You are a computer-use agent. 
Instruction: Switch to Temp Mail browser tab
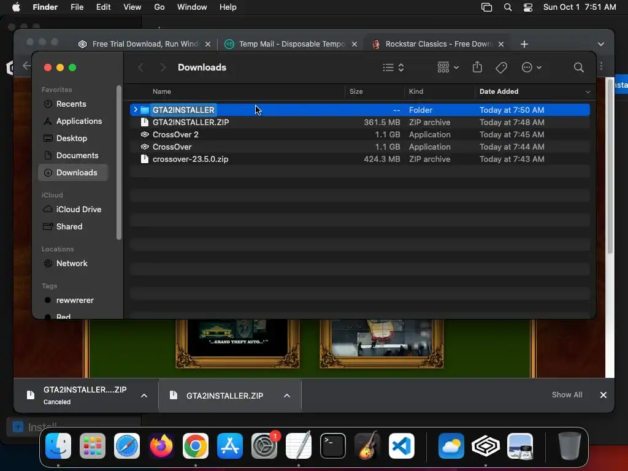(291, 44)
